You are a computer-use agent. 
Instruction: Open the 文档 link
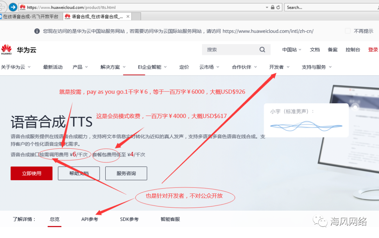tap(315, 49)
